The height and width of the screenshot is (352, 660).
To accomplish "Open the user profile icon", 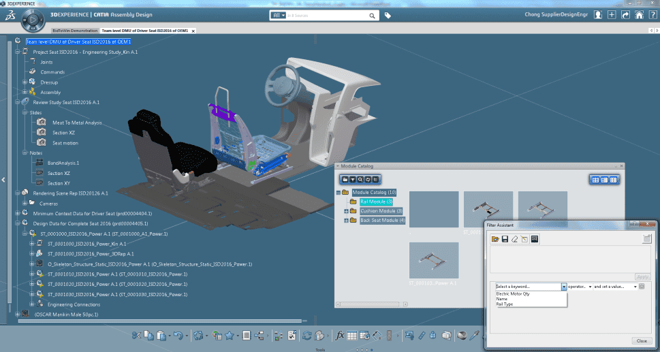I will coord(598,15).
